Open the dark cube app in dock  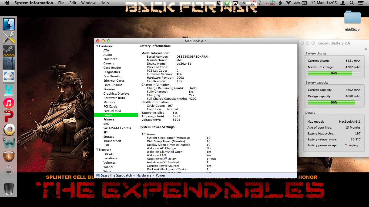point(9,64)
